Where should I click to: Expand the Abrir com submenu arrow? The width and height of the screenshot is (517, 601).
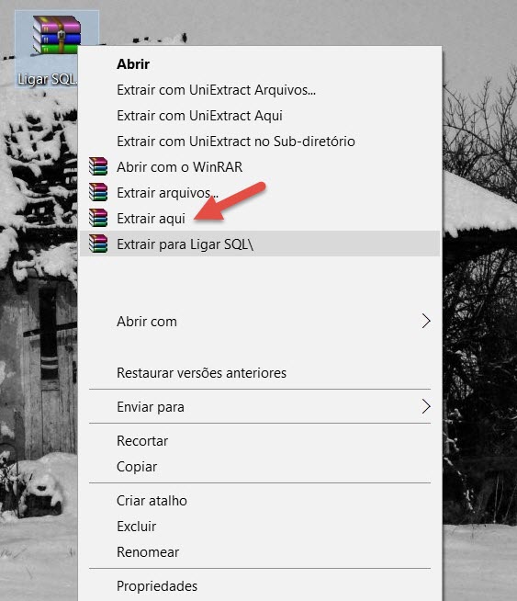point(426,322)
